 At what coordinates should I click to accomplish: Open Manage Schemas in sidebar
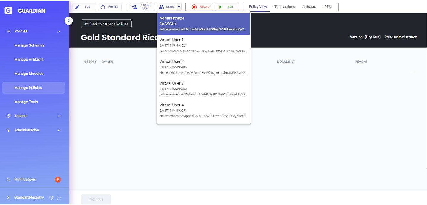pyautogui.click(x=29, y=45)
